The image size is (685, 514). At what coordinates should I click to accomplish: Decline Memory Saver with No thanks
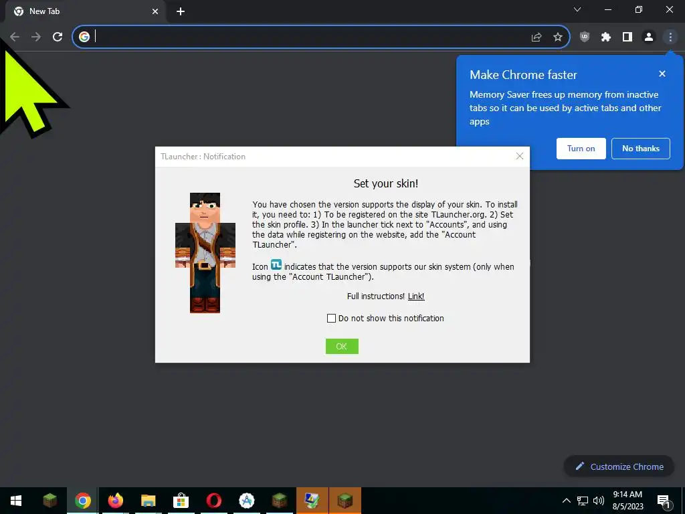641,149
